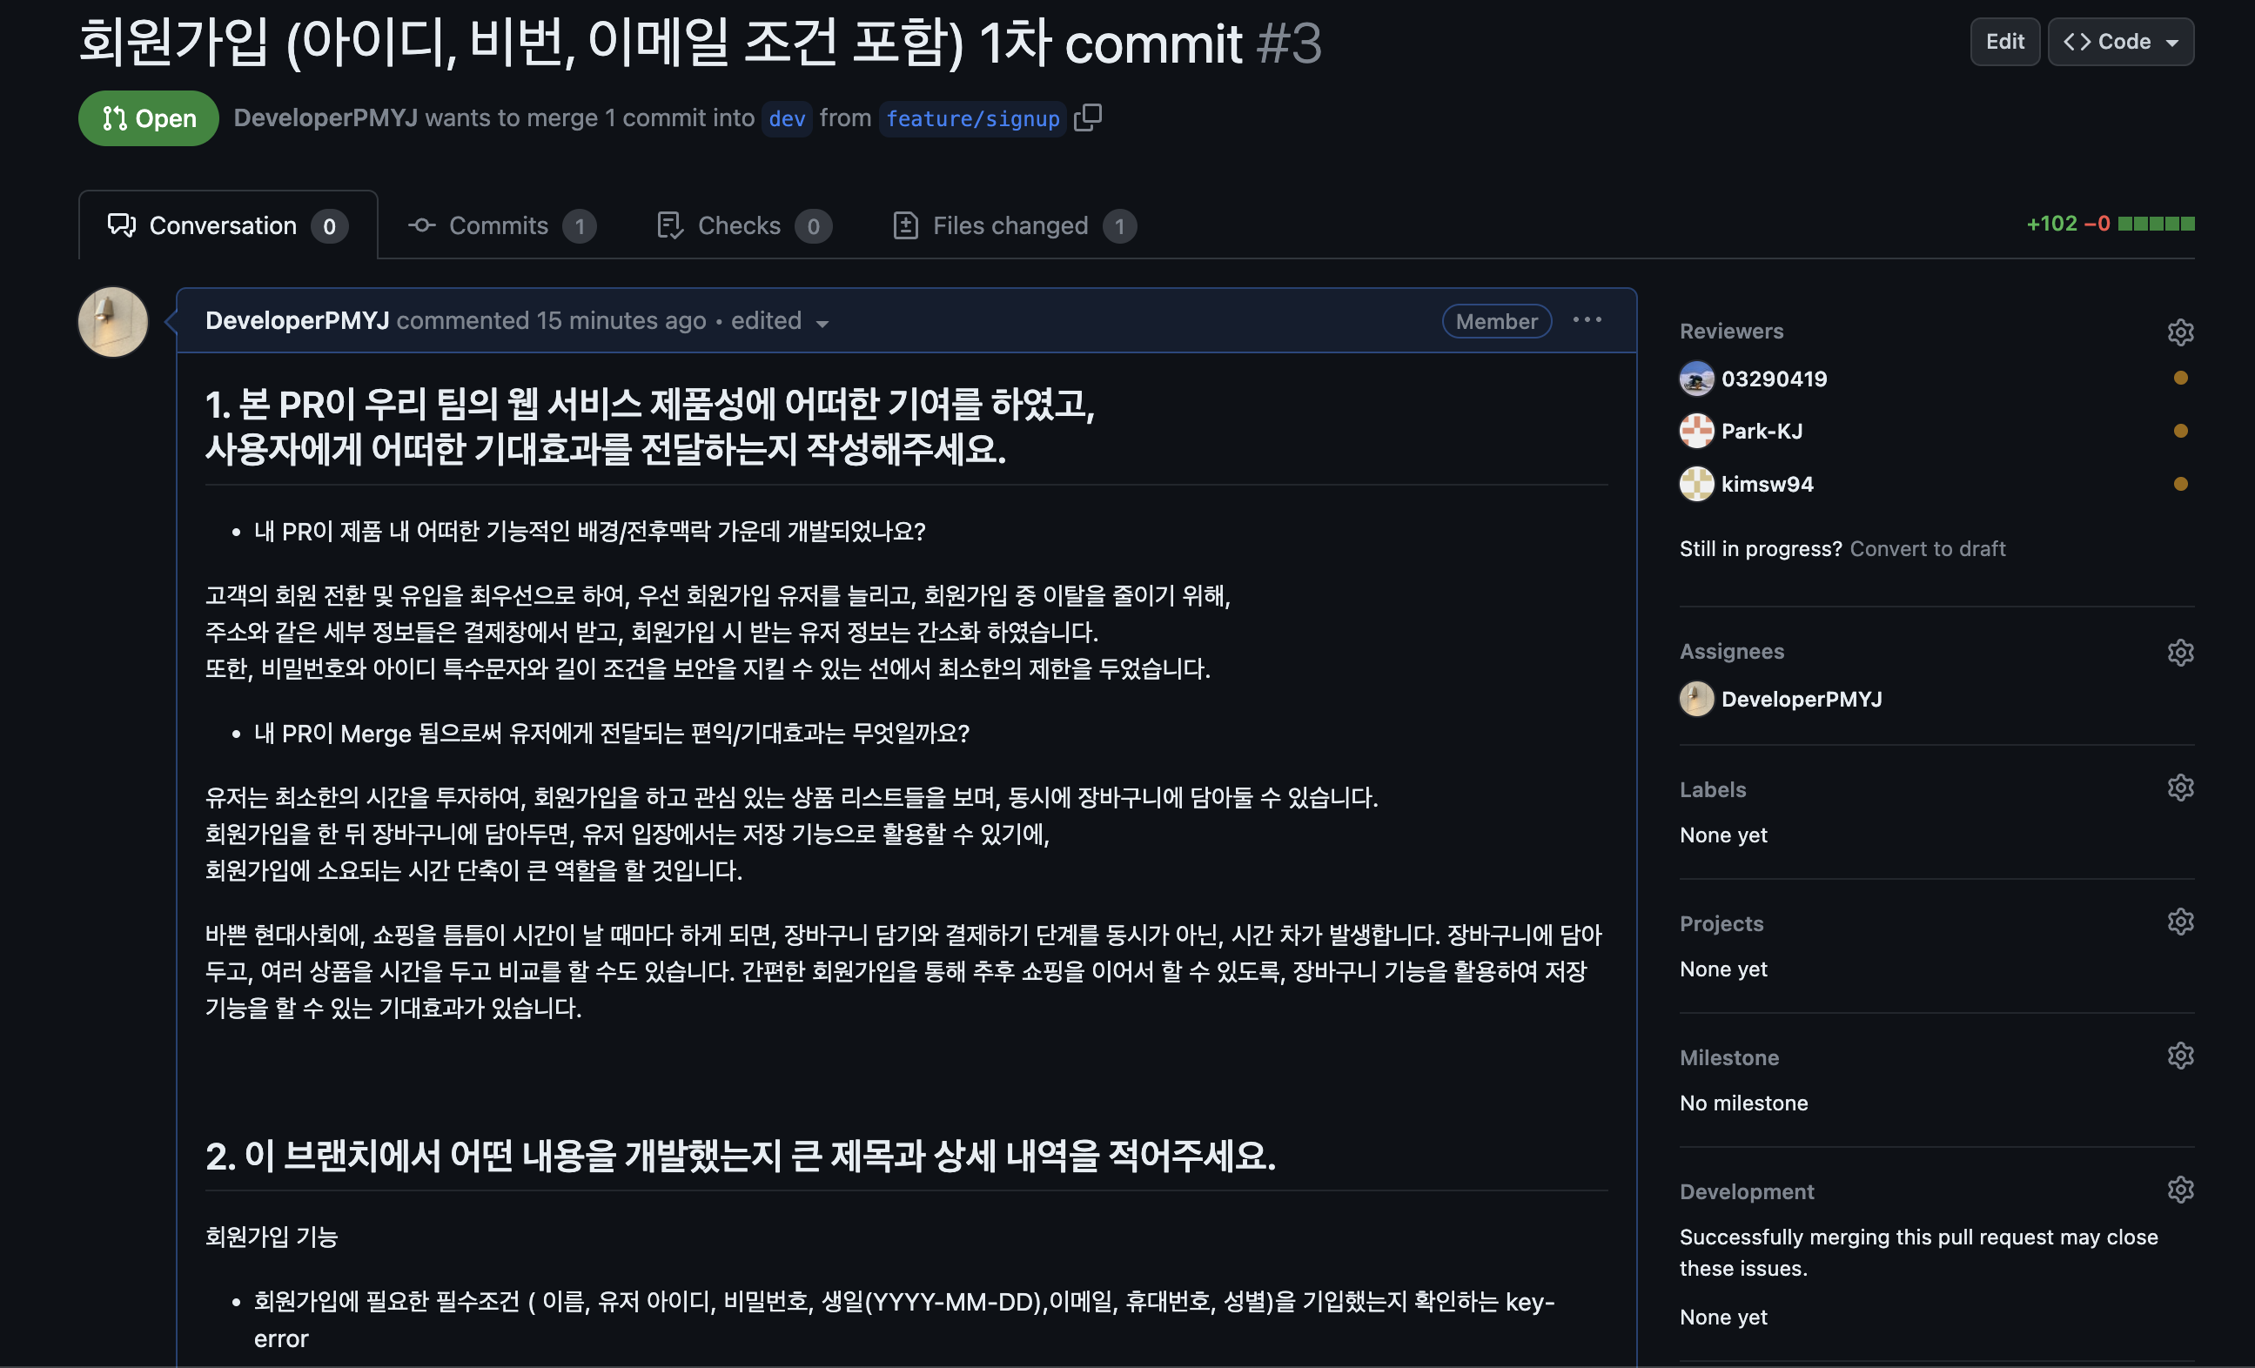Click DeveloperPMYJ avatar beside comment

pyautogui.click(x=113, y=321)
